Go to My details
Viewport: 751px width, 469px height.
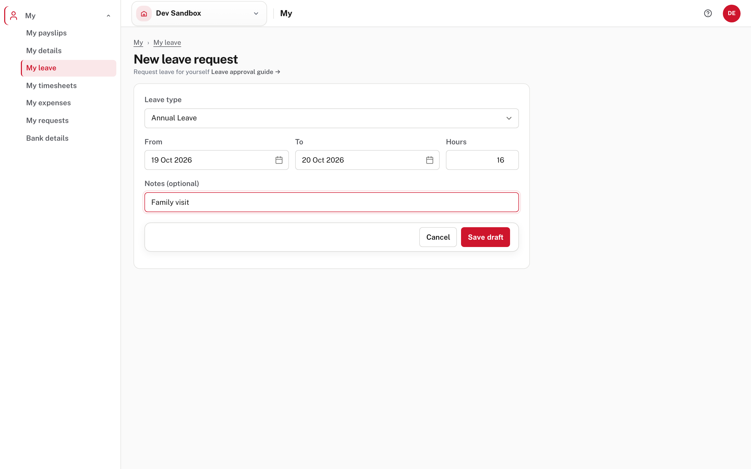click(44, 51)
